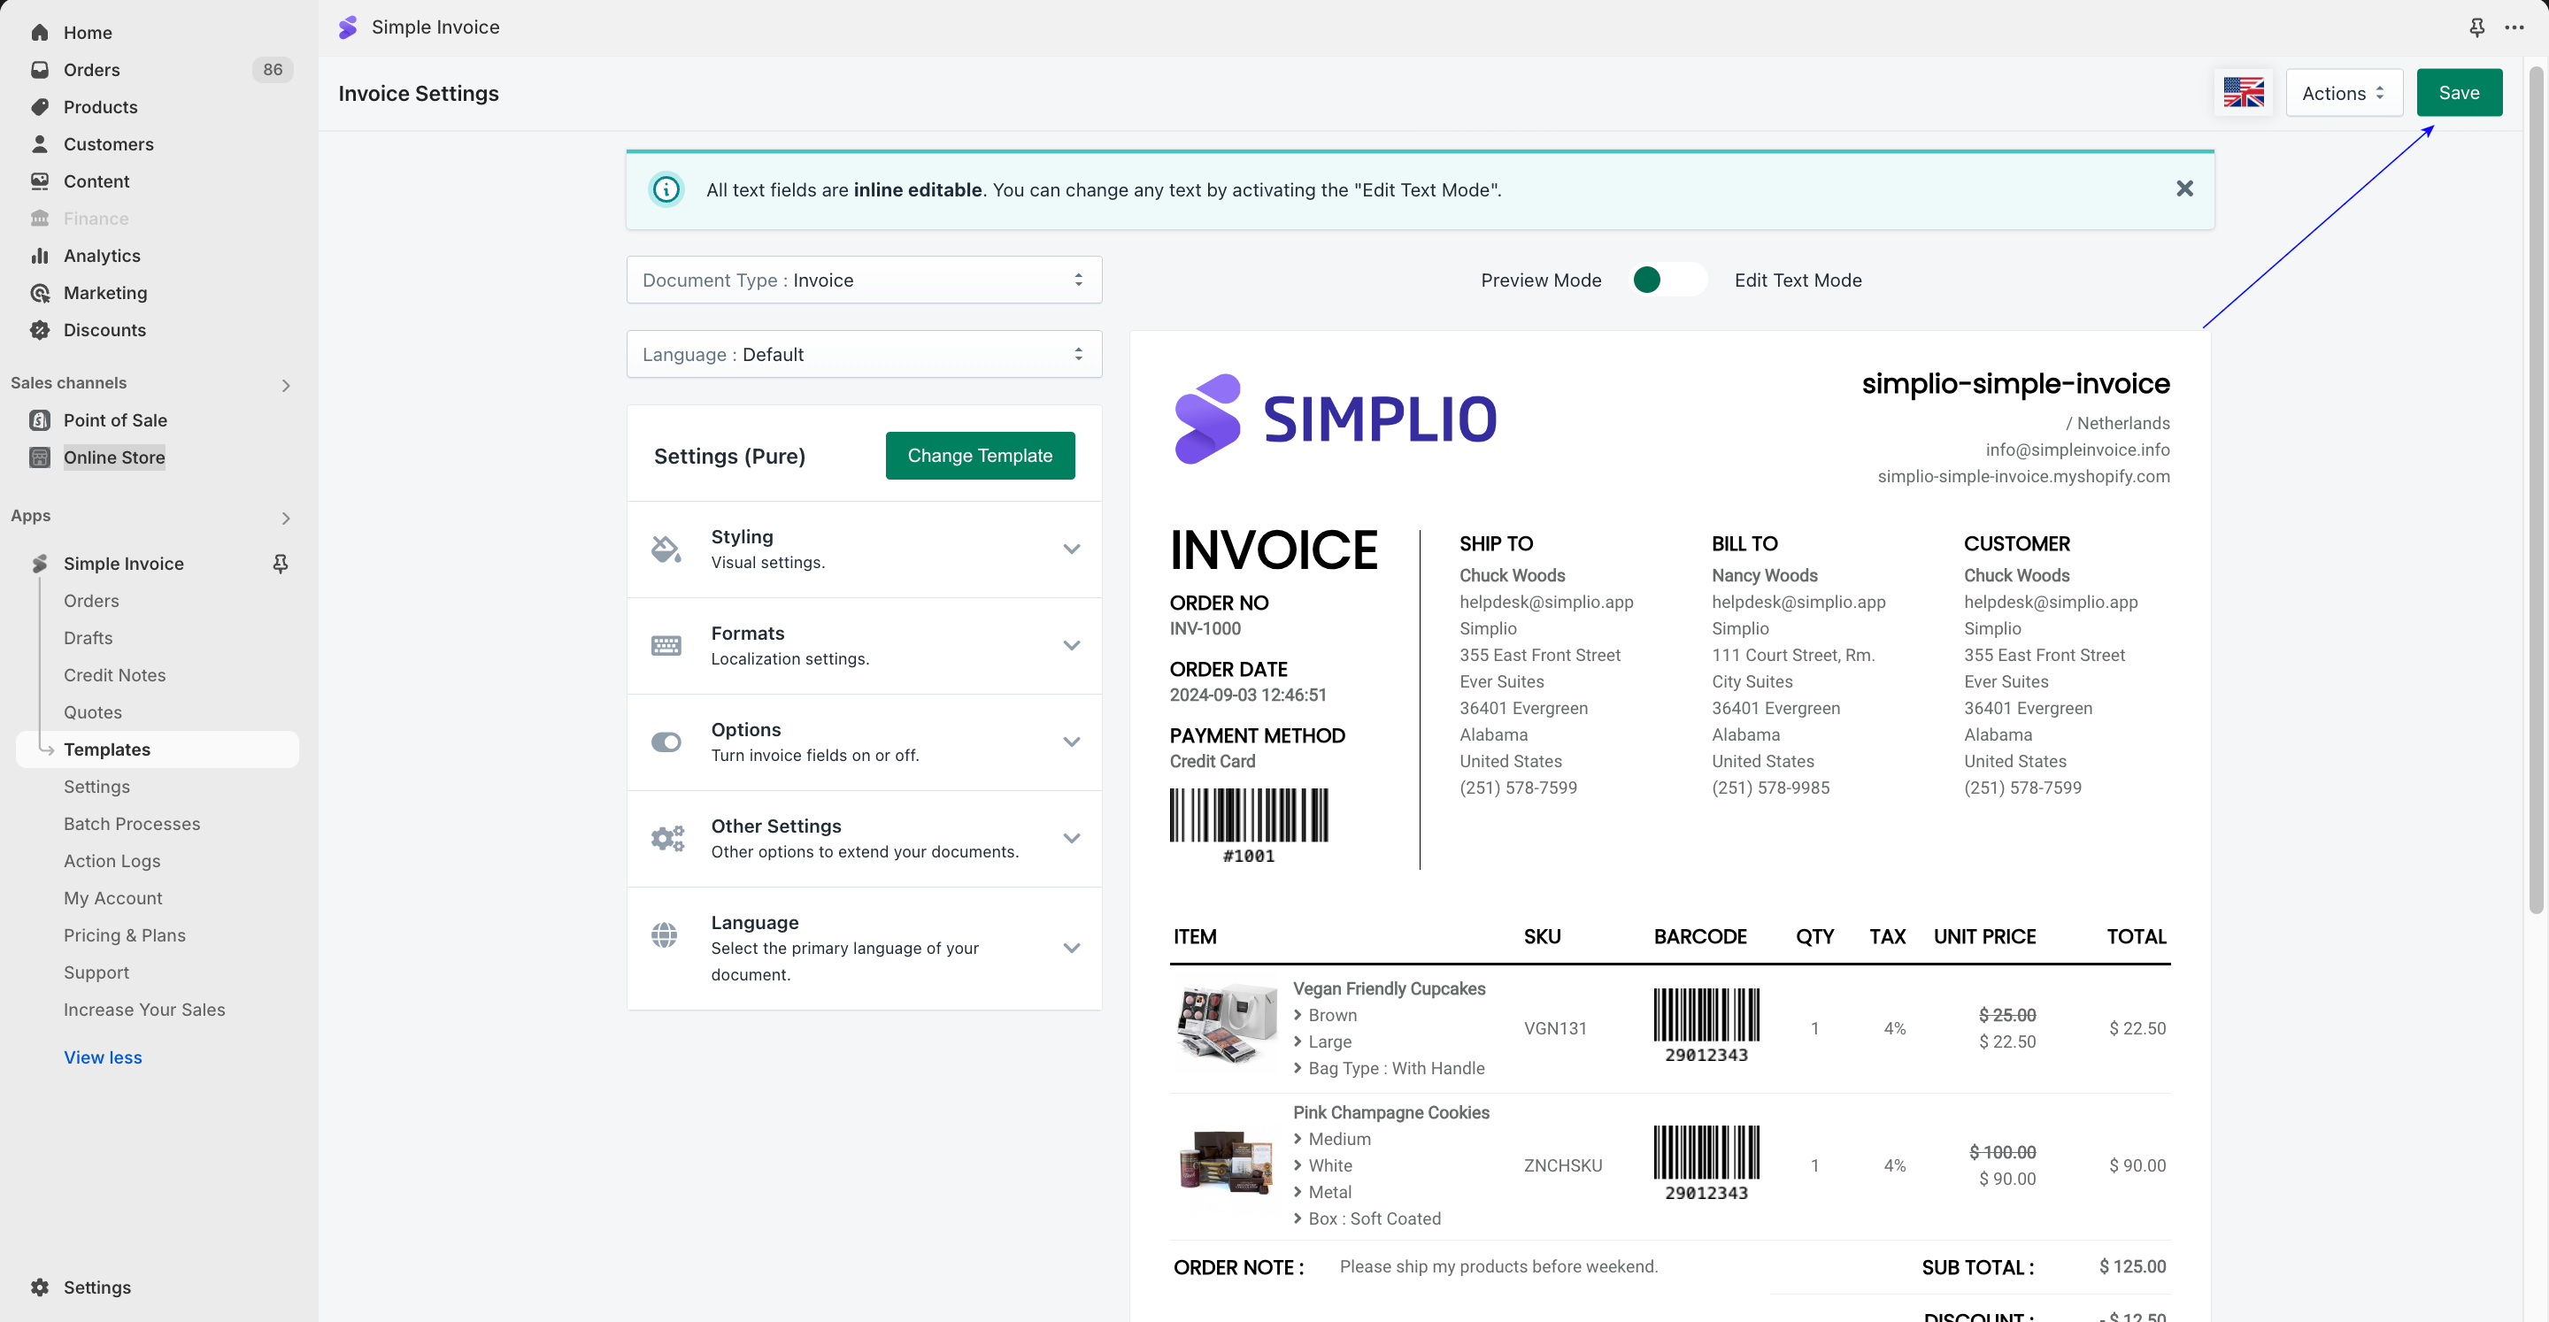Image resolution: width=2549 pixels, height=1322 pixels.
Task: Click the Home icon in sidebar
Action: click(x=40, y=33)
